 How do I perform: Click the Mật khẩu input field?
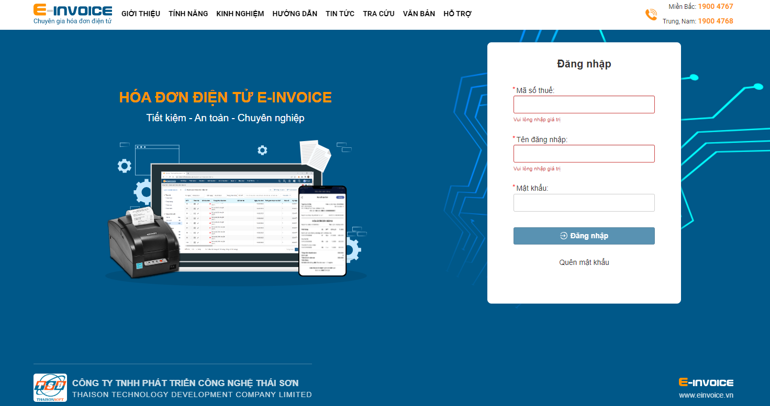click(x=584, y=203)
